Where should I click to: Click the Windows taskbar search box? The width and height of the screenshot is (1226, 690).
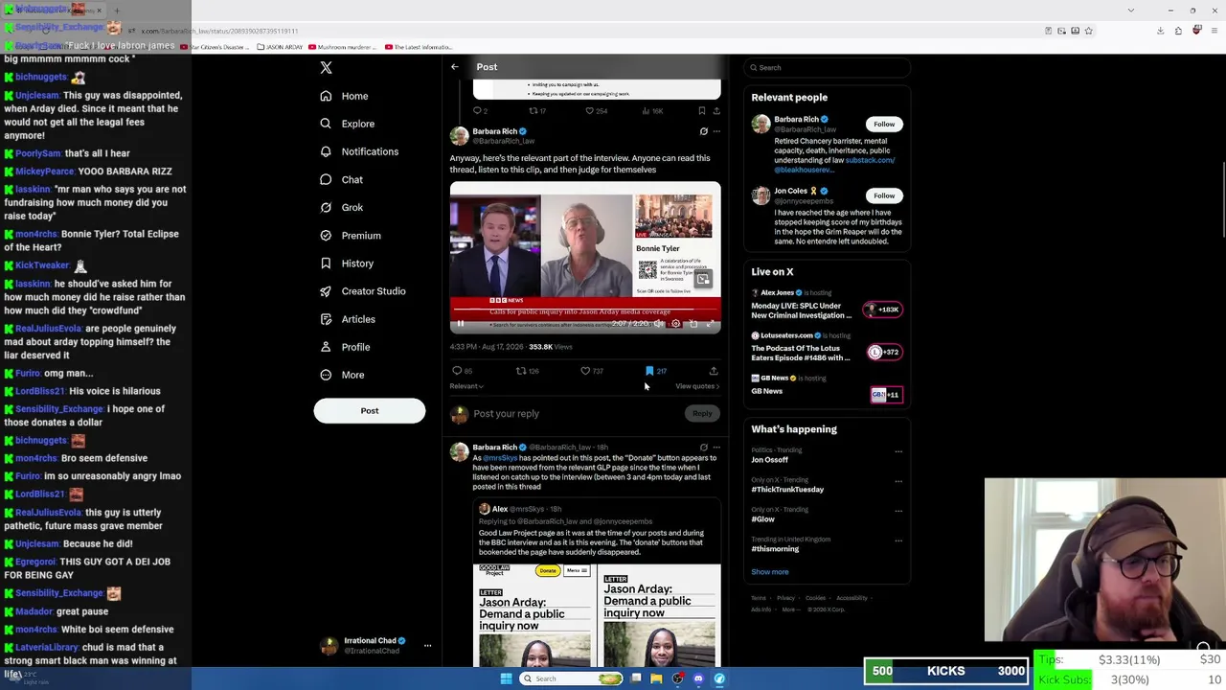572,678
